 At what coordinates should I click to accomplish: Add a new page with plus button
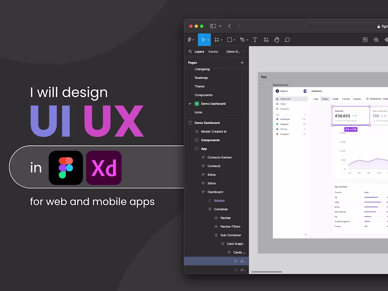242,62
